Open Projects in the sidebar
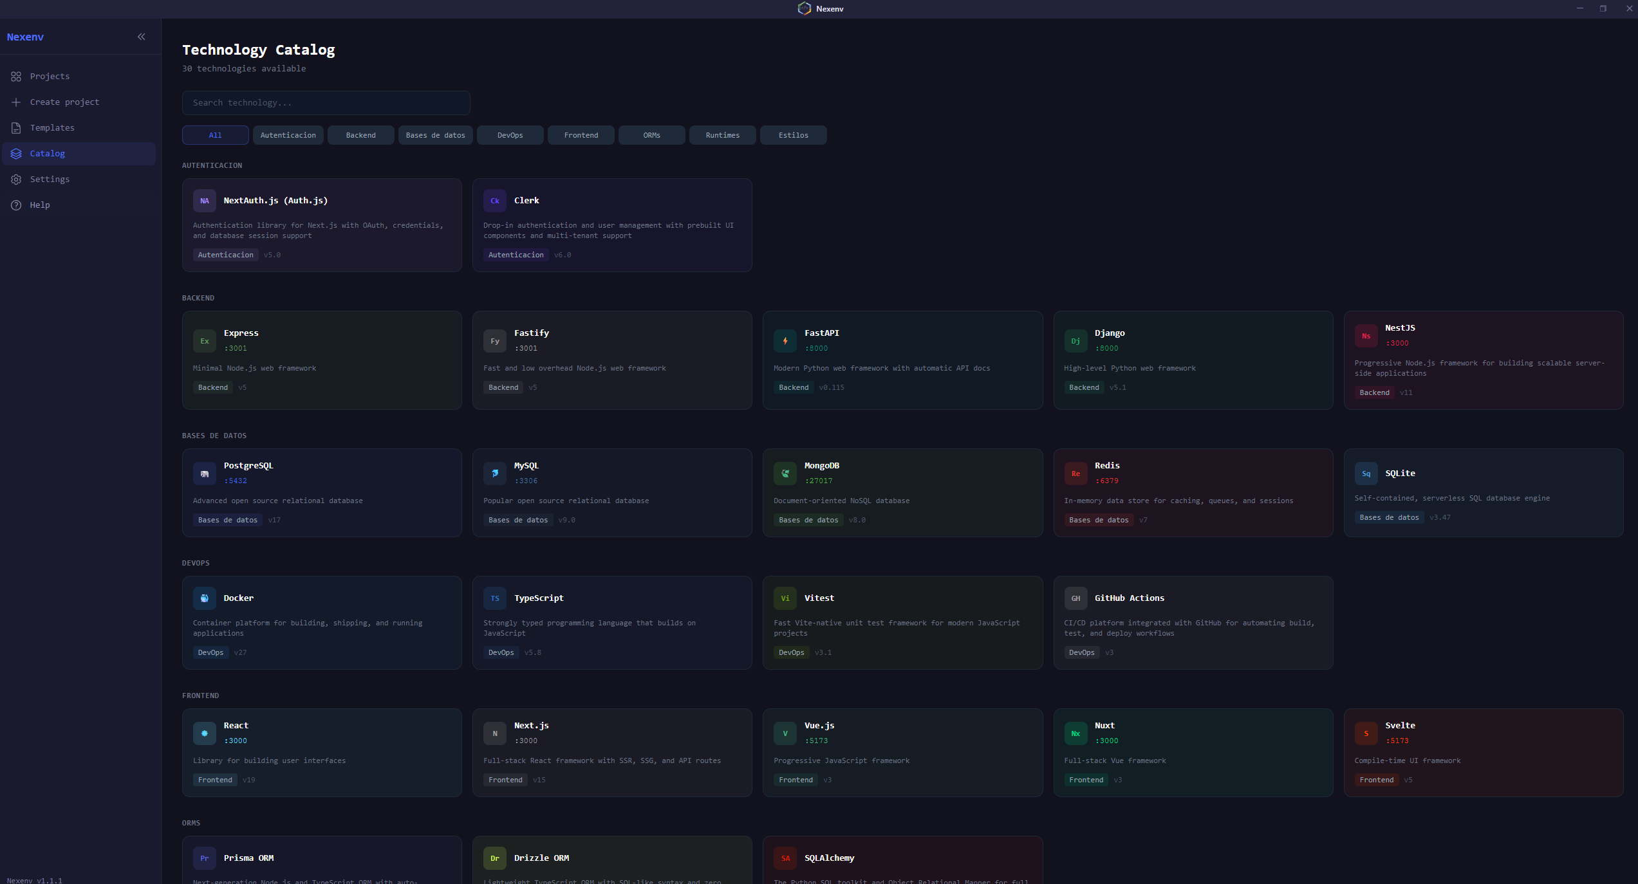The width and height of the screenshot is (1638, 884). (x=79, y=77)
